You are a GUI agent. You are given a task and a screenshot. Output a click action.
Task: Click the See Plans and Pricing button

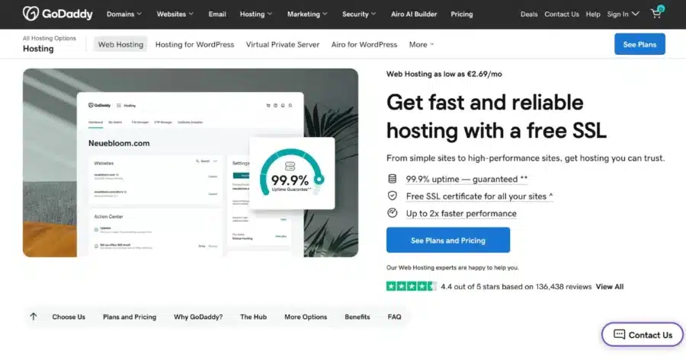click(448, 240)
